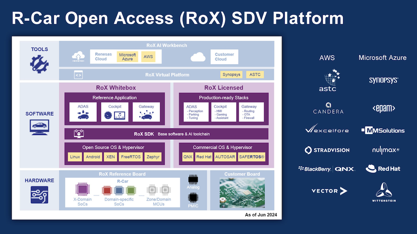Select the Synopsys yellow box
The image size is (417, 234).
pyautogui.click(x=231, y=75)
